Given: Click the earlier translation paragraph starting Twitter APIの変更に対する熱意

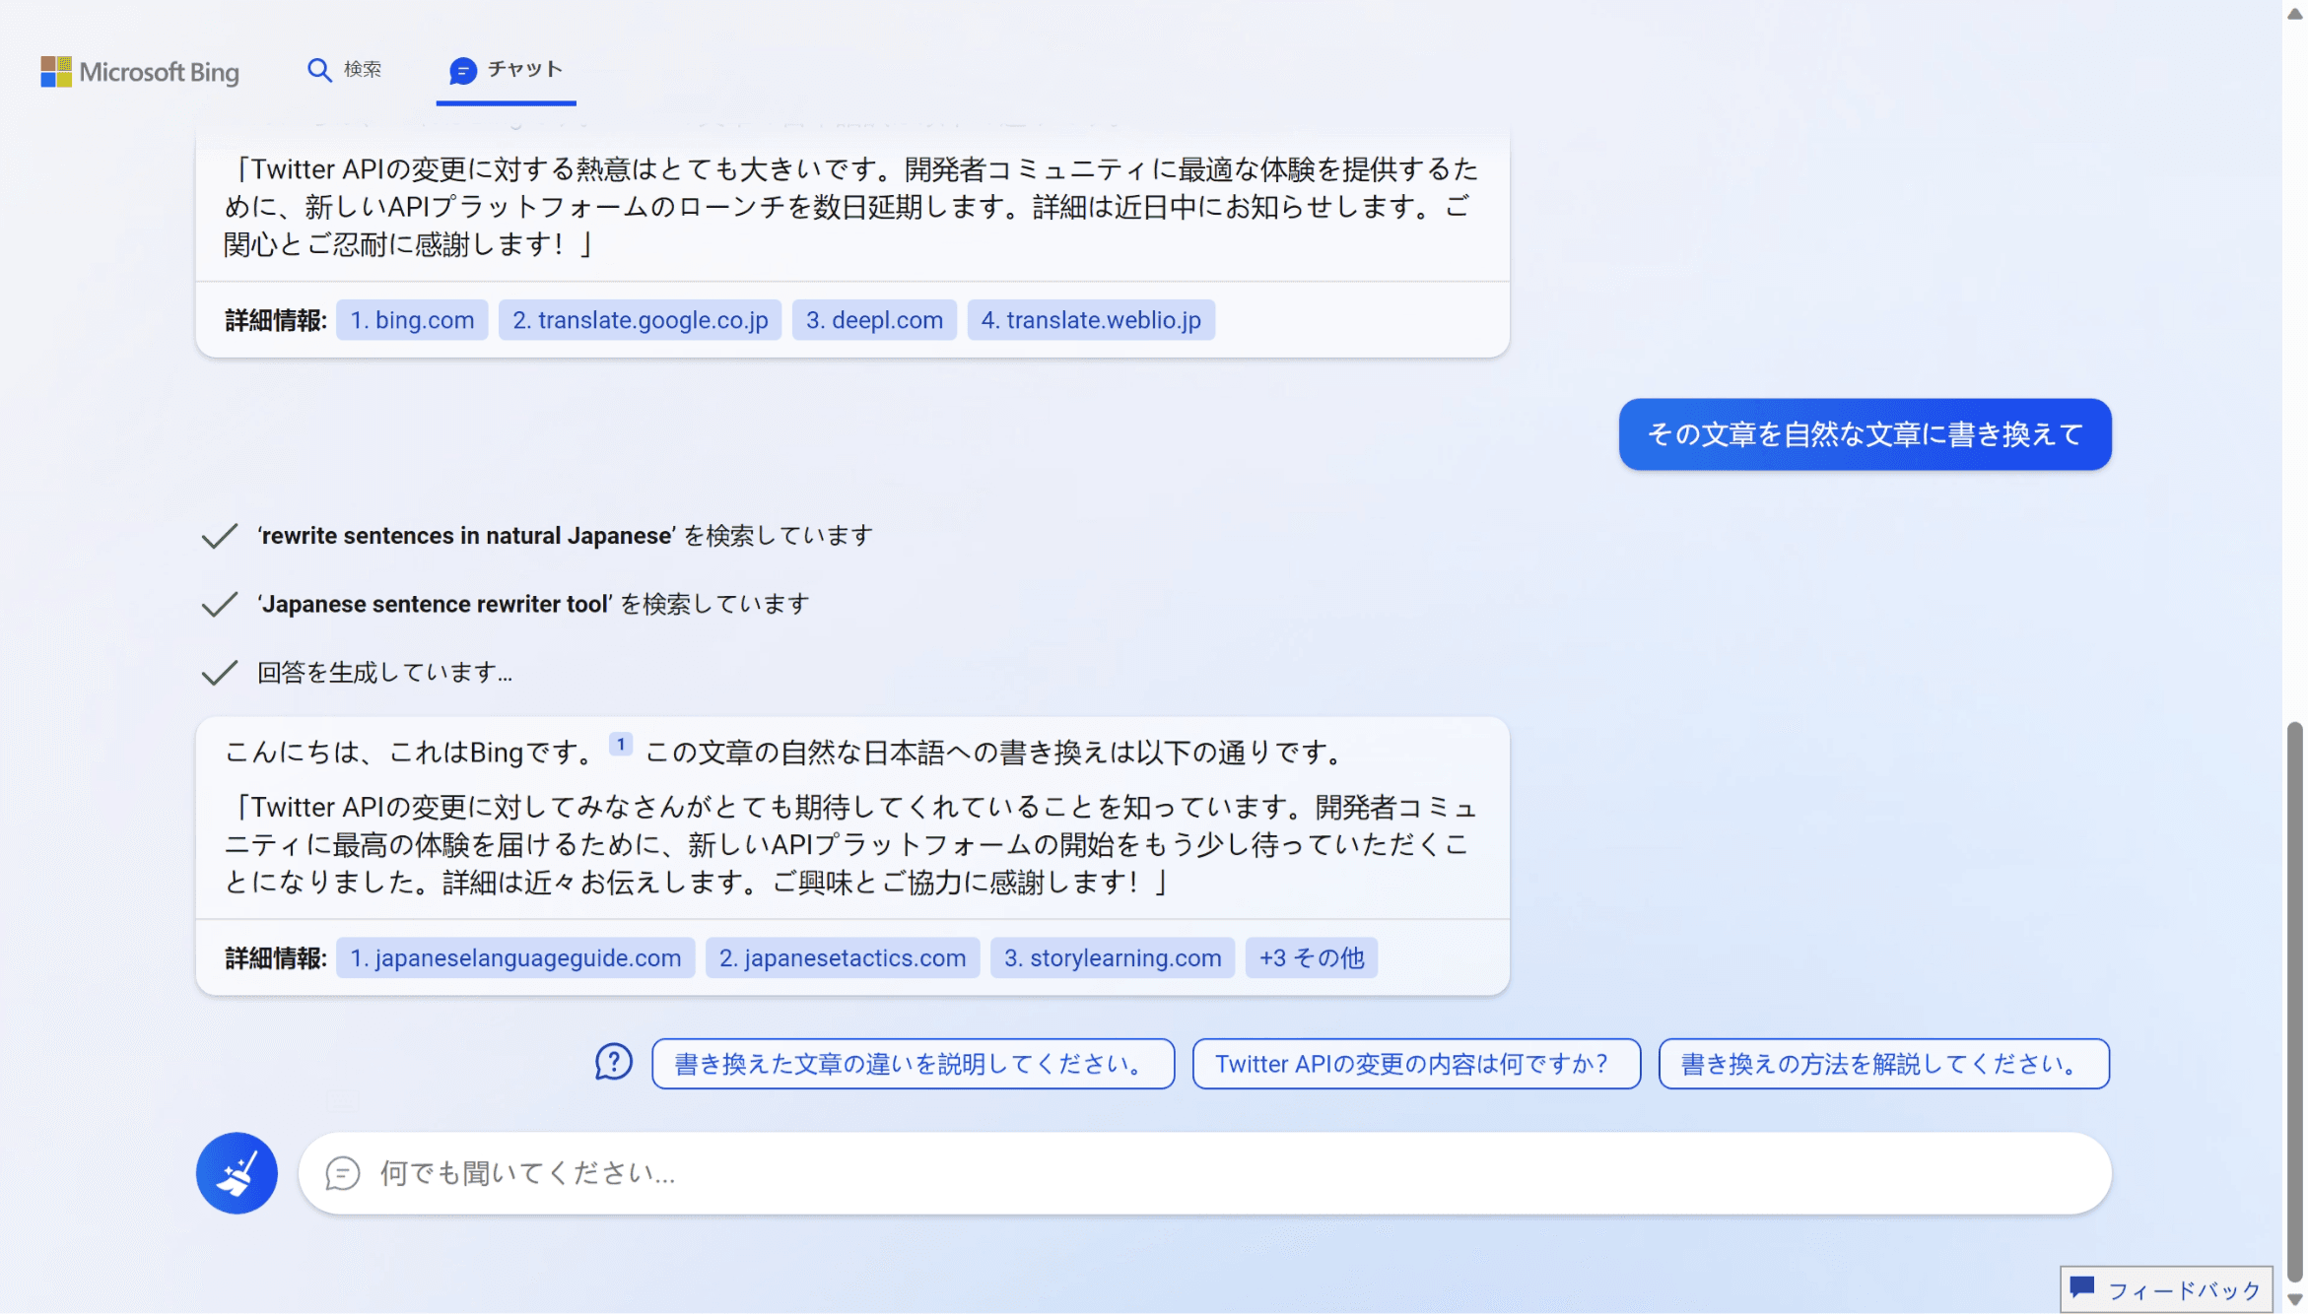Looking at the screenshot, I should tap(851, 207).
